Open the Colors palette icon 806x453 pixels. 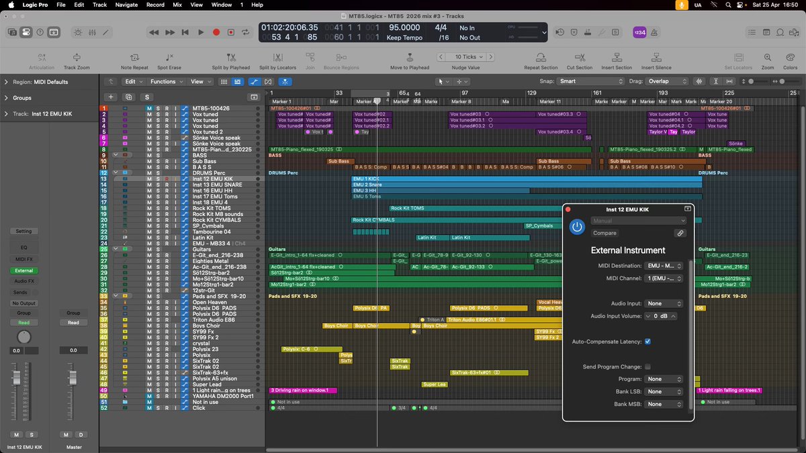point(790,58)
